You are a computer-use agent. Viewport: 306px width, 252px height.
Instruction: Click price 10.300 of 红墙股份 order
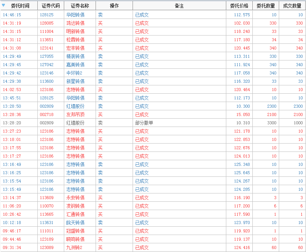243,106
